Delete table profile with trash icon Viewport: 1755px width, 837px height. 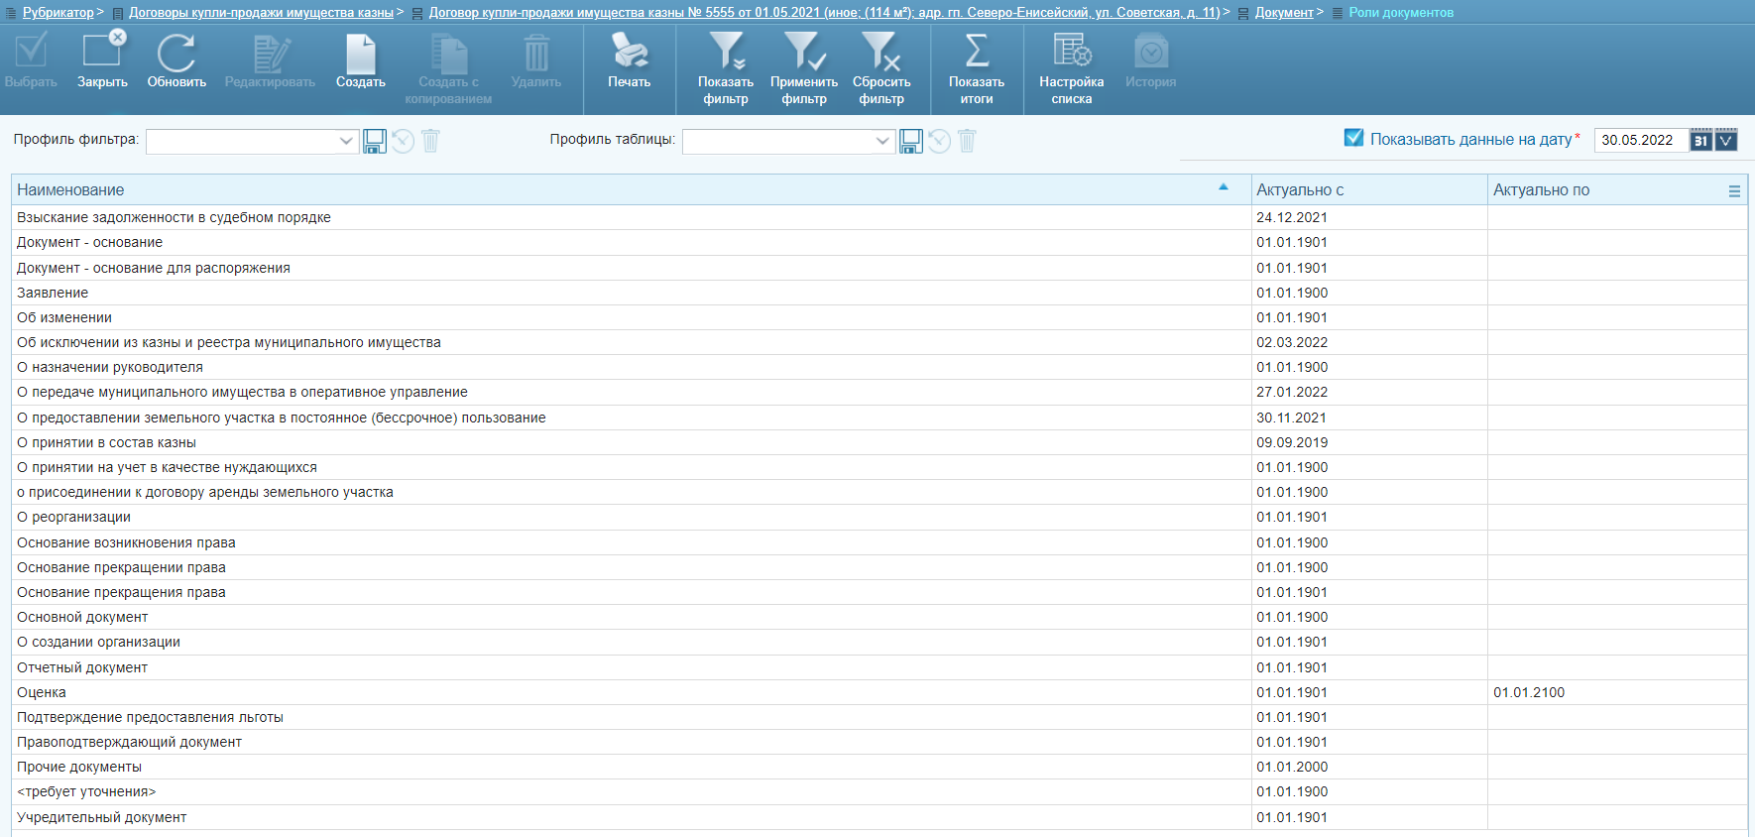(x=967, y=141)
